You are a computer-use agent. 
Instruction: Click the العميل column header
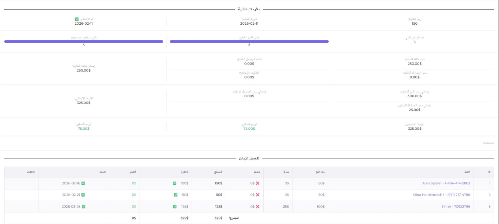pos(467,172)
